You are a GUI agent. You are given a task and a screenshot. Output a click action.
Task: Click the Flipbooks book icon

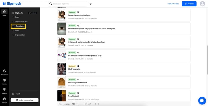point(13,13)
